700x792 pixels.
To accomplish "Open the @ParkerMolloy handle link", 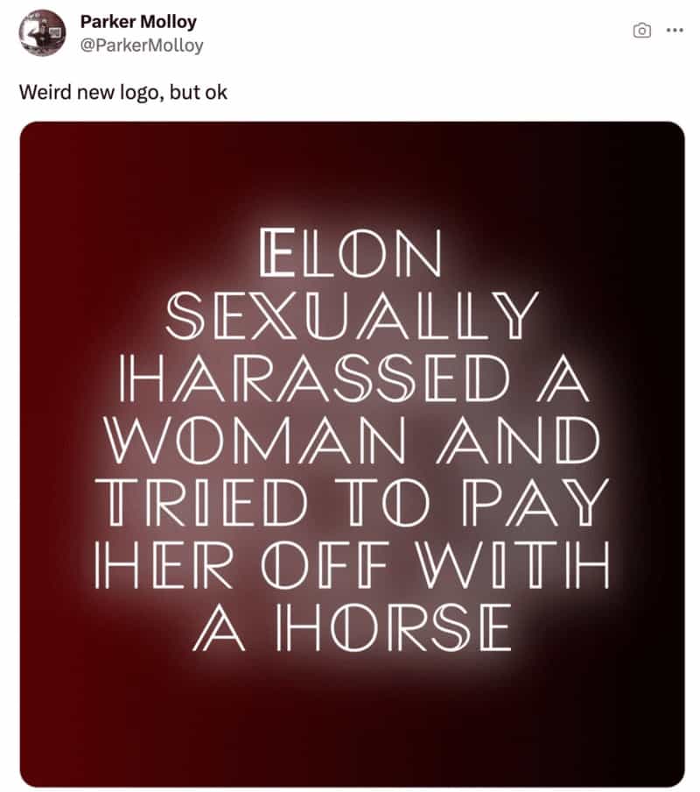I will point(142,46).
